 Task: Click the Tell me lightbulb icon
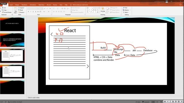71,5
